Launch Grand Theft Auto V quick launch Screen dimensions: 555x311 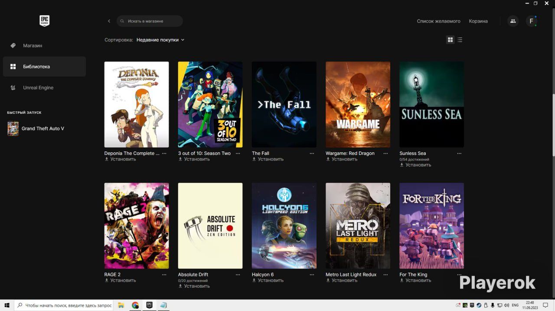pyautogui.click(x=36, y=128)
